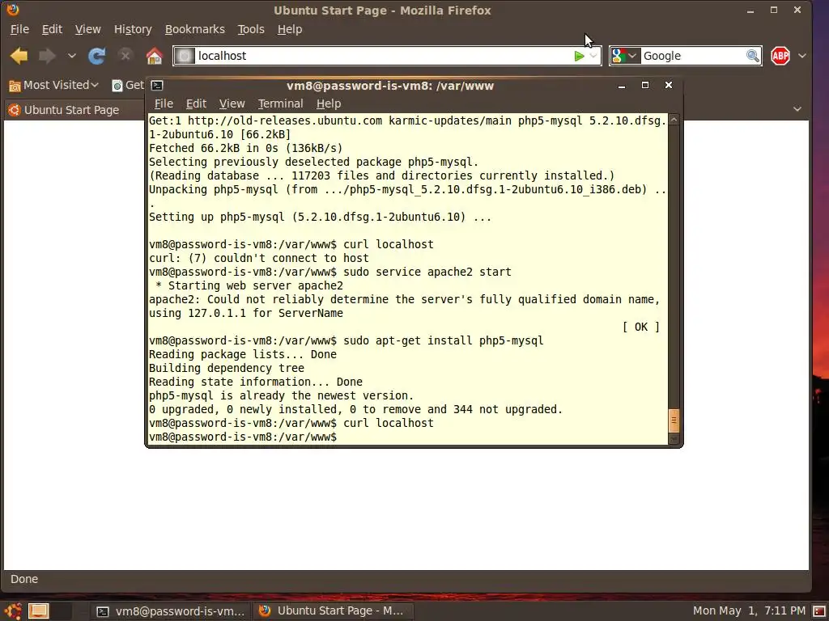Click the Ubuntu logo in bottom panel
The height and width of the screenshot is (621, 829).
point(13,611)
